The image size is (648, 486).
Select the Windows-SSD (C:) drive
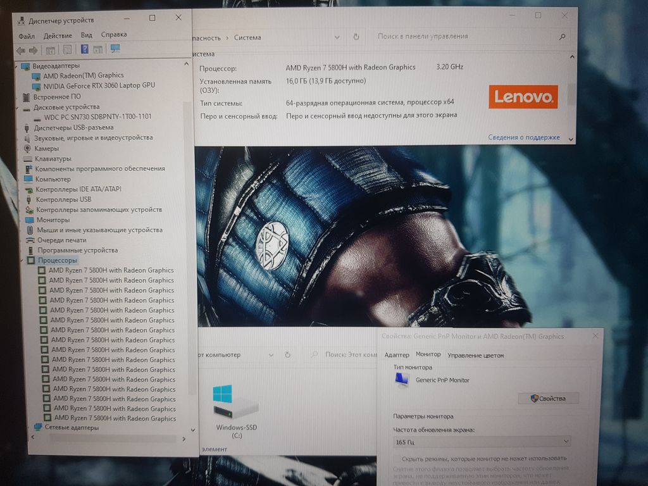click(x=236, y=412)
